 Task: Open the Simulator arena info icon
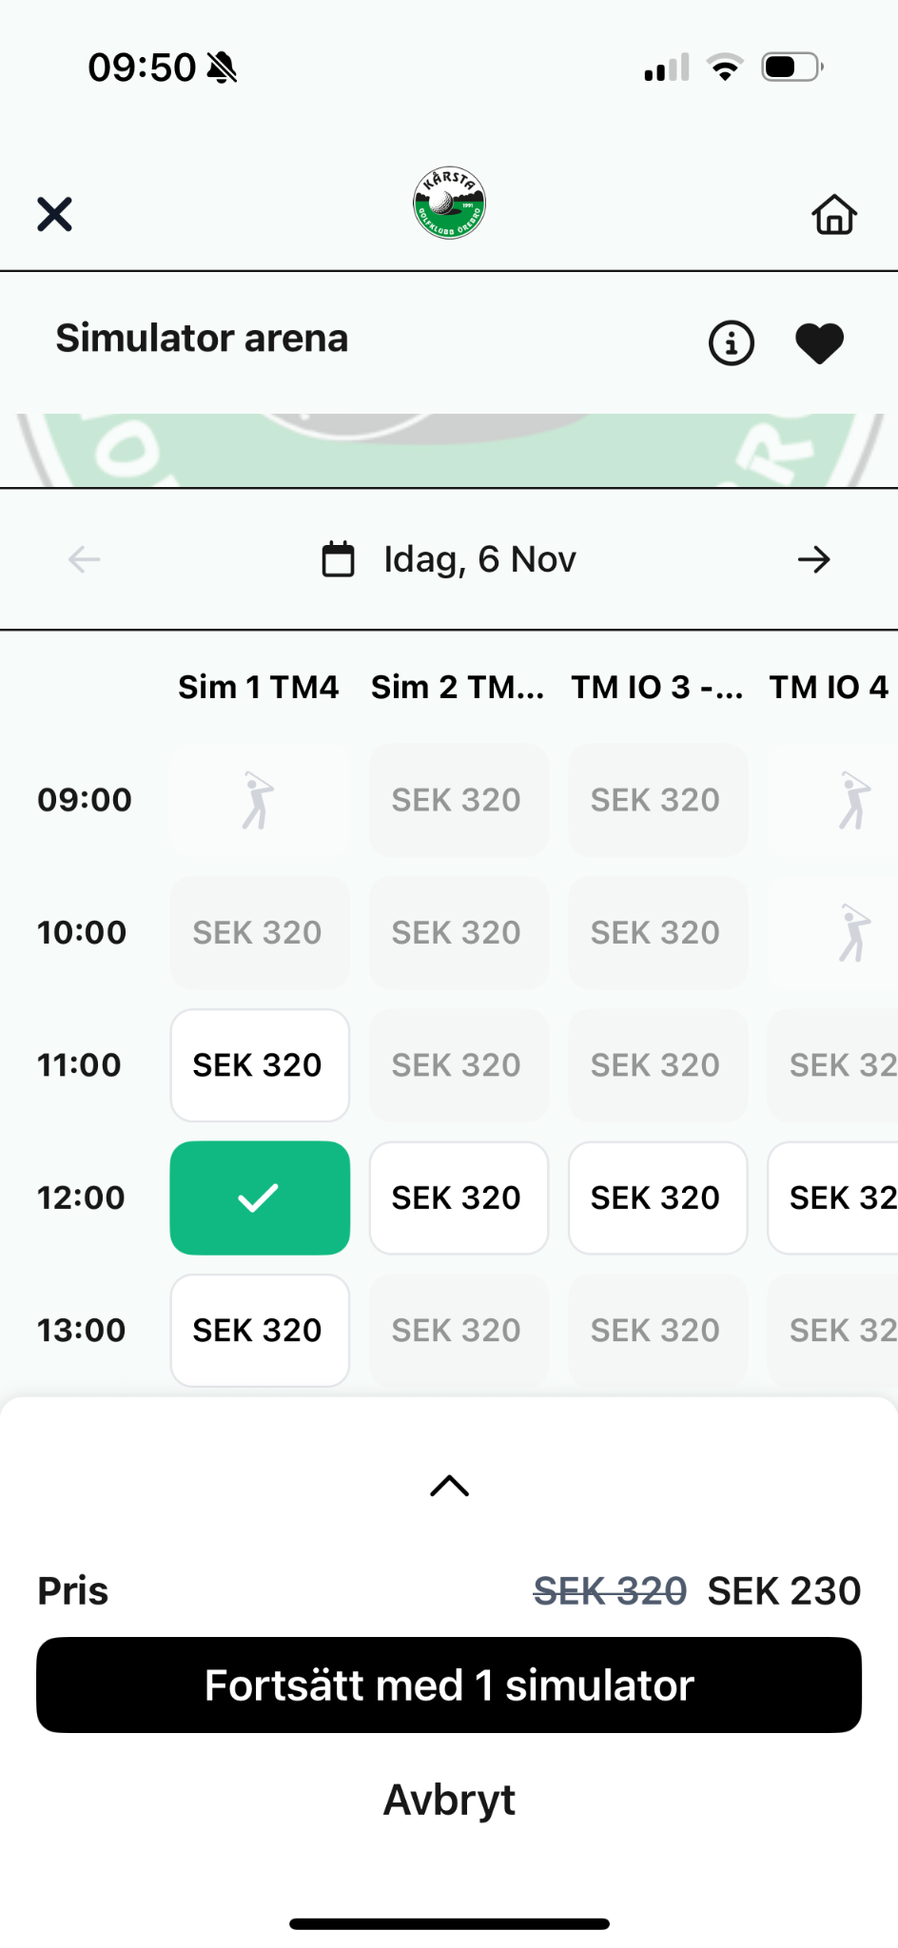[731, 342]
